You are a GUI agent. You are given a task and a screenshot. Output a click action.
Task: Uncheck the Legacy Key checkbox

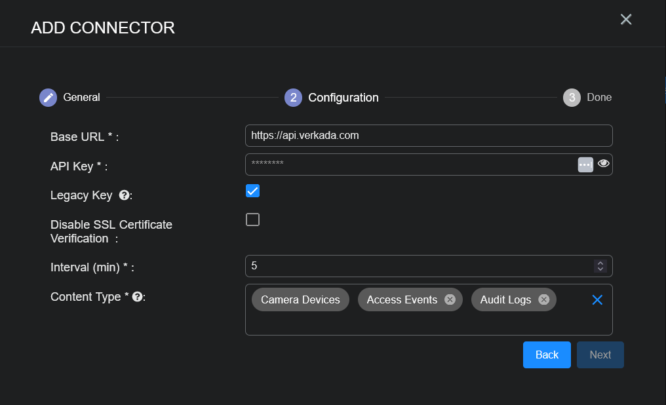coord(252,191)
